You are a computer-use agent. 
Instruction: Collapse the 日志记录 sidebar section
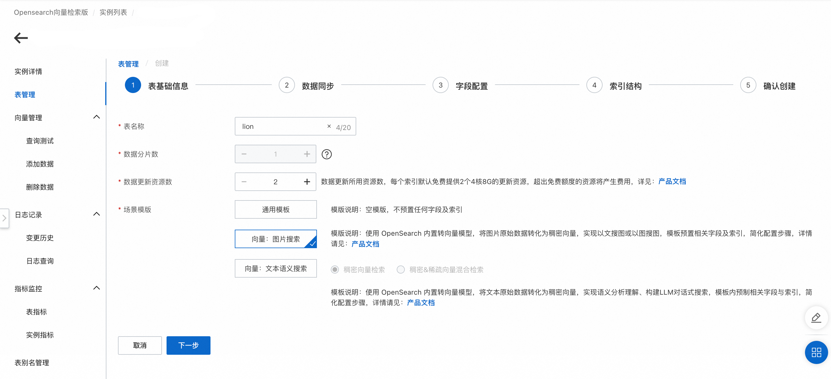(97, 214)
